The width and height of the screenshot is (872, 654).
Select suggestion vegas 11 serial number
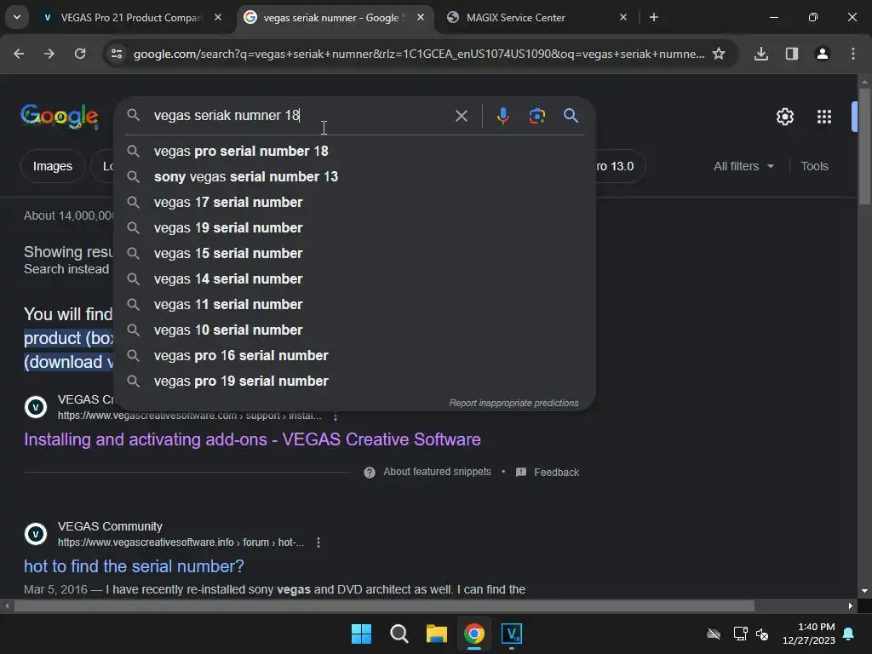(354, 305)
